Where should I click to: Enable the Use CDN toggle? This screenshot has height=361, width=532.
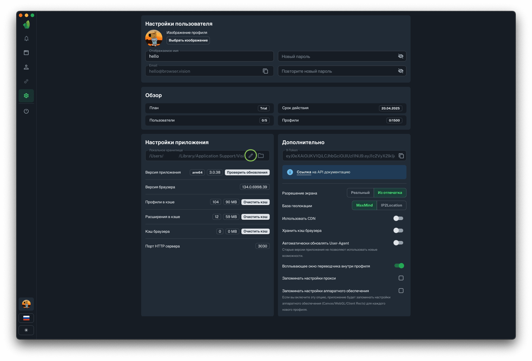point(398,218)
